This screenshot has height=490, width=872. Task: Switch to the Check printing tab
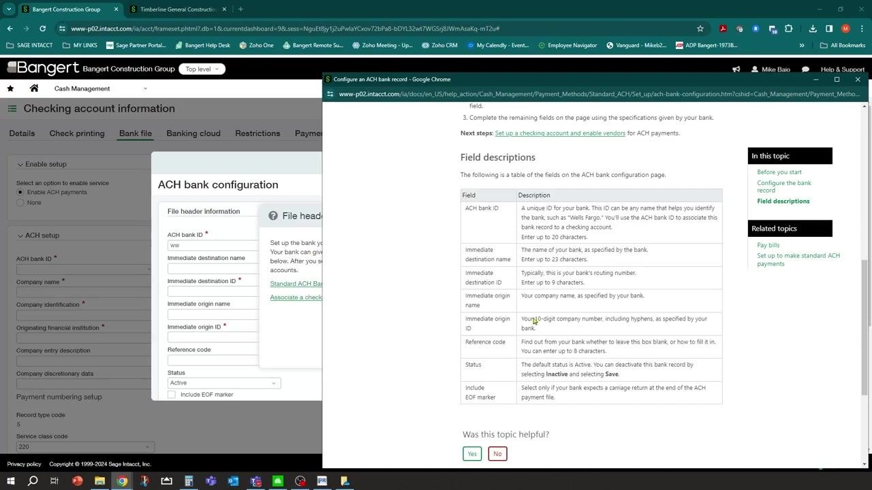77,133
